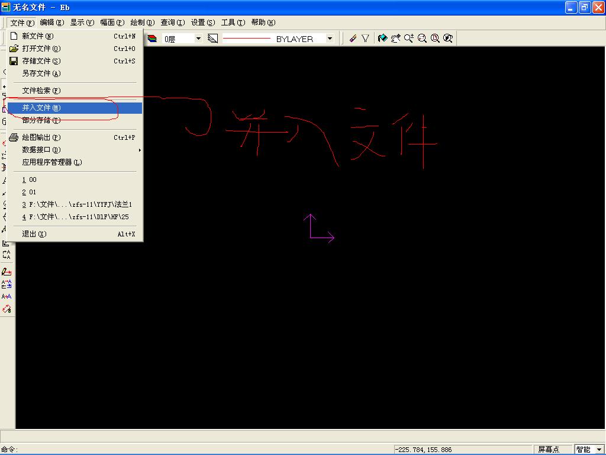Choose 另存文件 from File menu
This screenshot has width=606, height=455.
point(75,73)
